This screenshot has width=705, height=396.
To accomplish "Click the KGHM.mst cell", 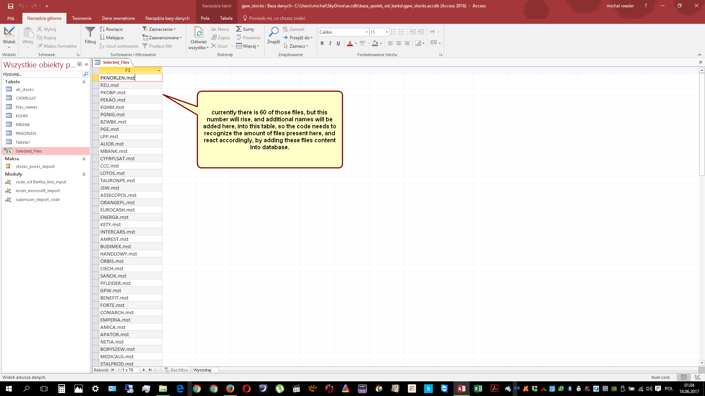I will coord(130,107).
